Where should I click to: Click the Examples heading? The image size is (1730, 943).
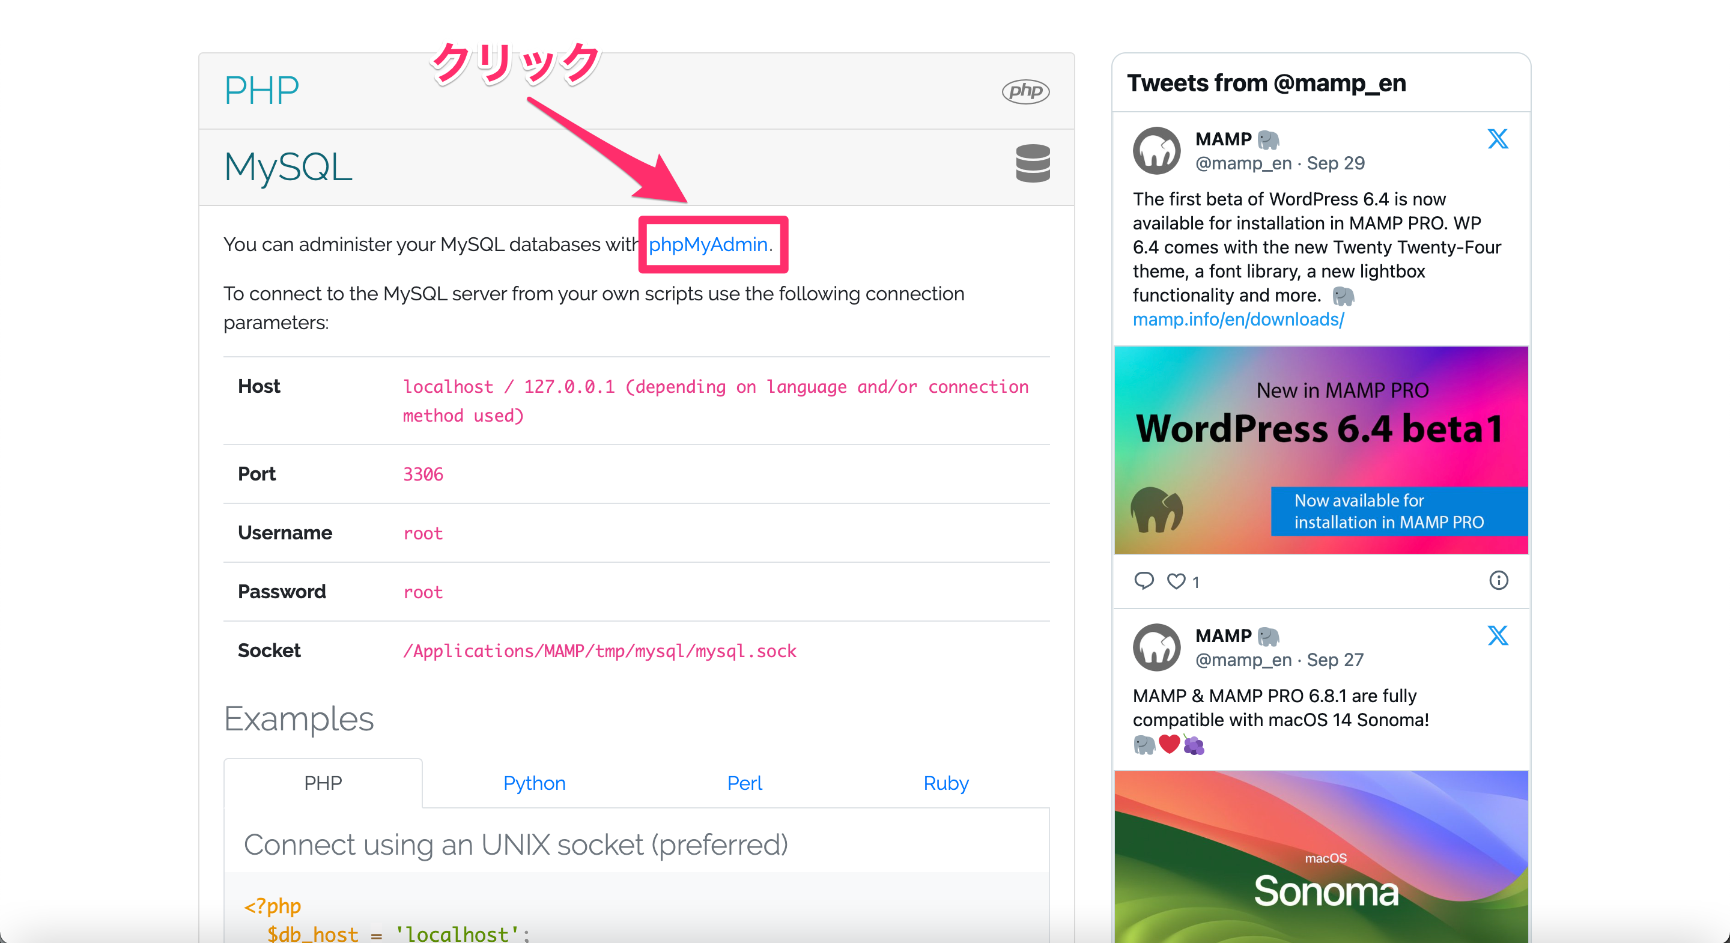click(298, 720)
